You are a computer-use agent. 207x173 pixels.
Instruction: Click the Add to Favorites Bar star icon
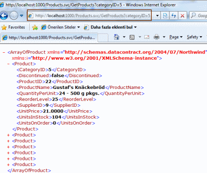pyautogui.click(x=35, y=27)
